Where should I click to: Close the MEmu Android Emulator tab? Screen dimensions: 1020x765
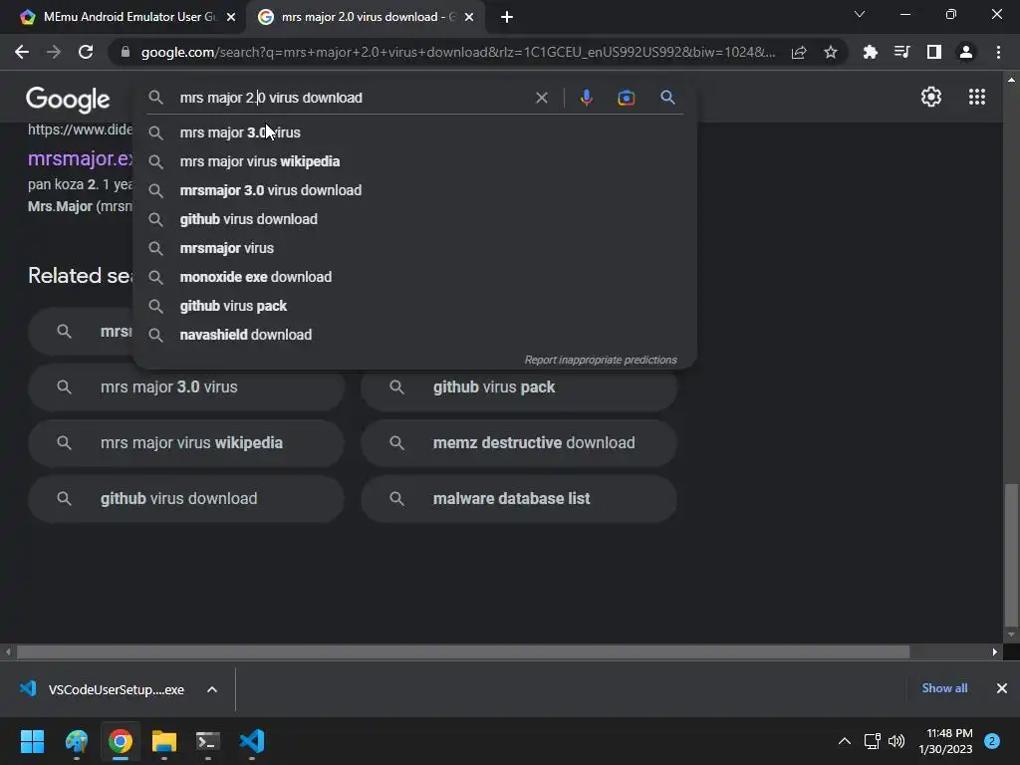231,18
